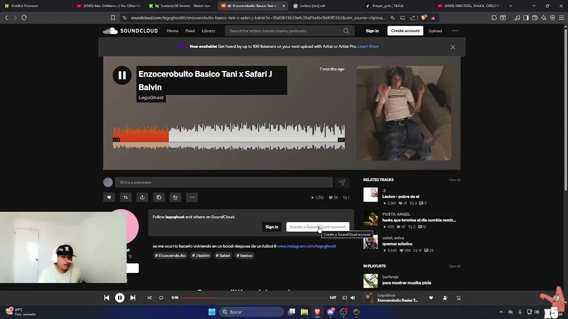Viewport: 568px width, 319px height.
Task: Skip to previous track in bottom player
Action: tap(106, 298)
